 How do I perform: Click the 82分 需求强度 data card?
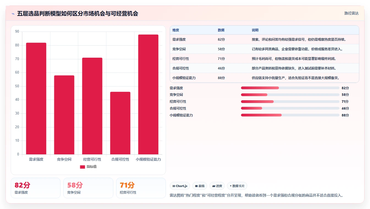tap(35, 188)
